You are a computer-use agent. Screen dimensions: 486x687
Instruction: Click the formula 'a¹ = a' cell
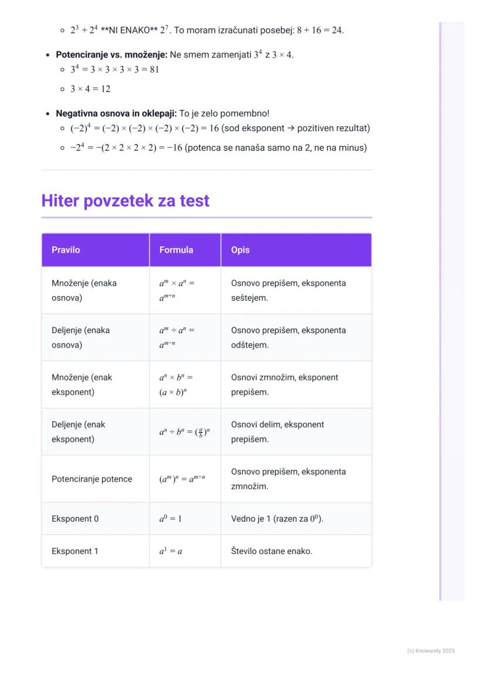(170, 551)
